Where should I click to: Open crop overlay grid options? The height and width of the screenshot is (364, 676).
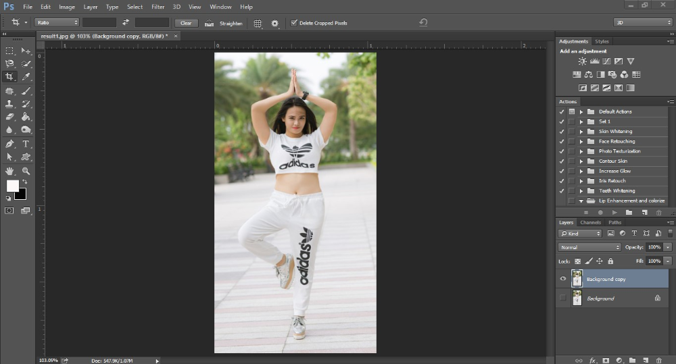258,23
